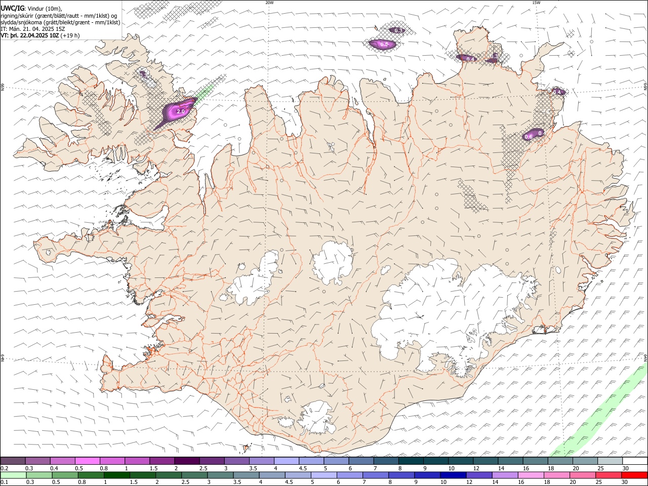
Task: Click snow legend swatch between 2.5 and 3
Action: point(212,461)
